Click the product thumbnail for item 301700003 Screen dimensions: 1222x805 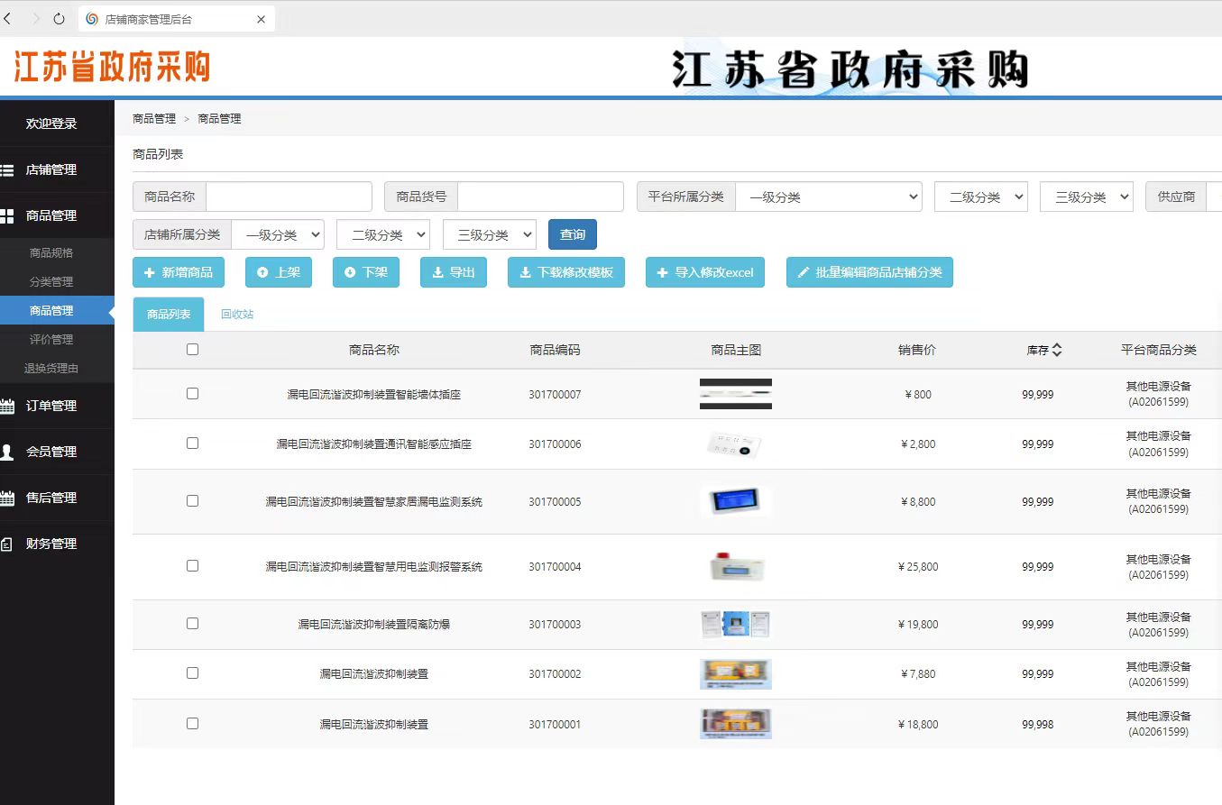pyautogui.click(x=736, y=624)
